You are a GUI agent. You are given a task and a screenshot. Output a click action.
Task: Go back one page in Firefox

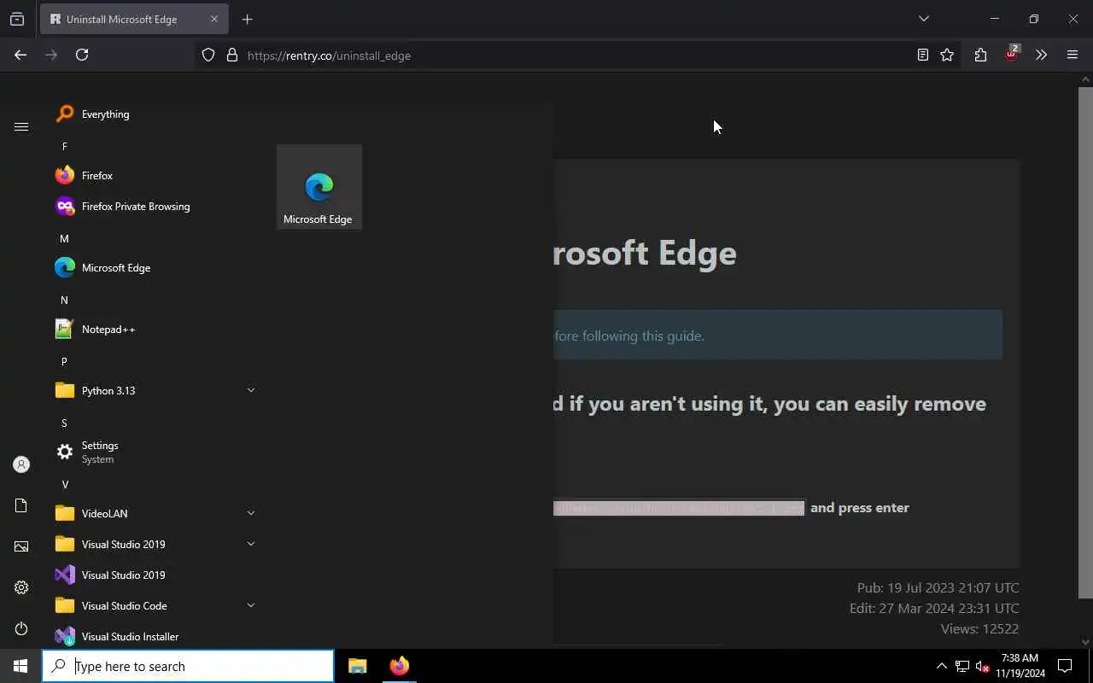coord(20,55)
